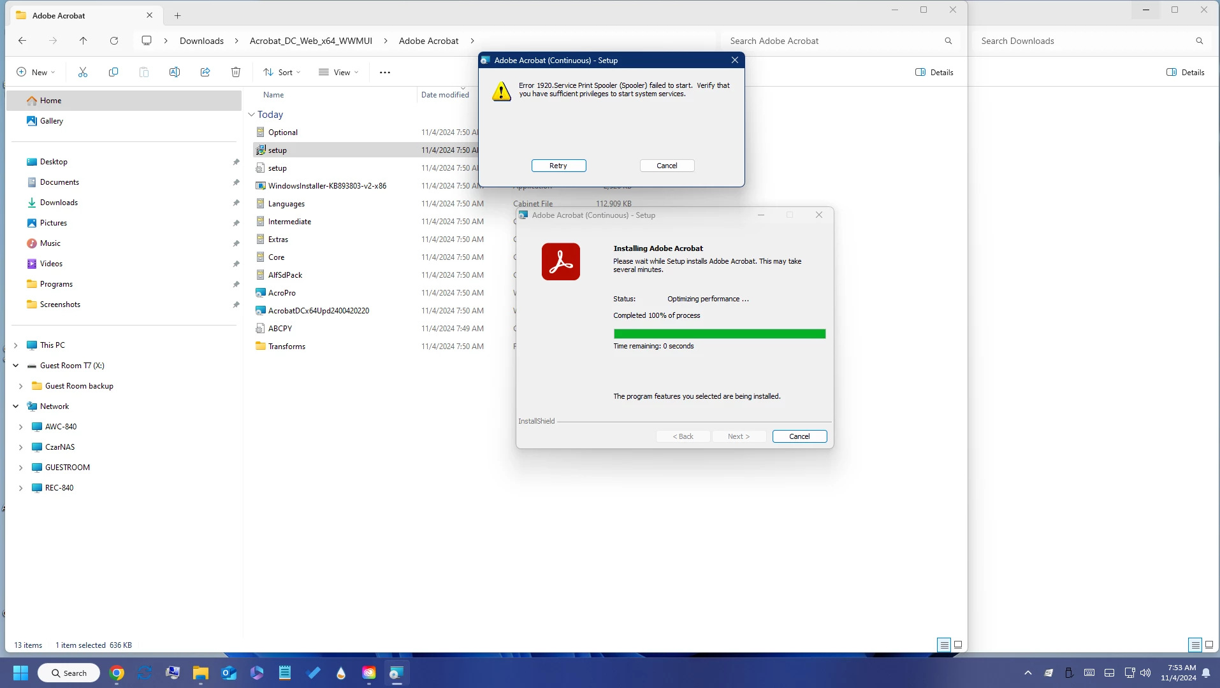The image size is (1220, 688).
Task: Click the Copy icon in toolbar
Action: pos(113,72)
